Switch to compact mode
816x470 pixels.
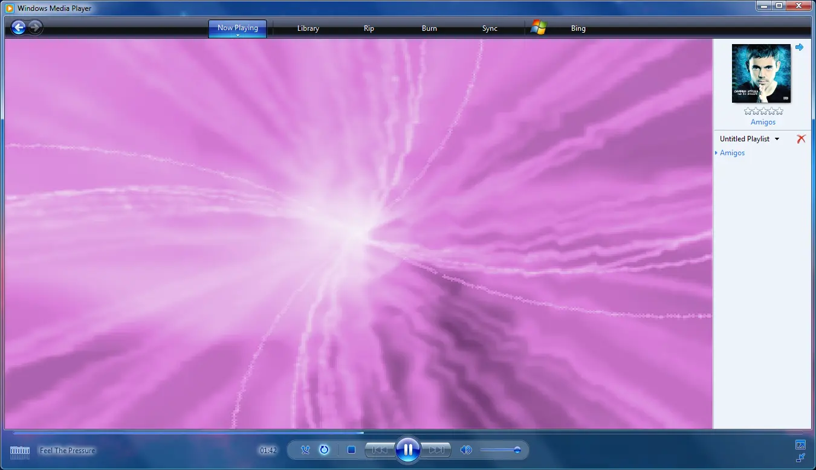coord(800,457)
